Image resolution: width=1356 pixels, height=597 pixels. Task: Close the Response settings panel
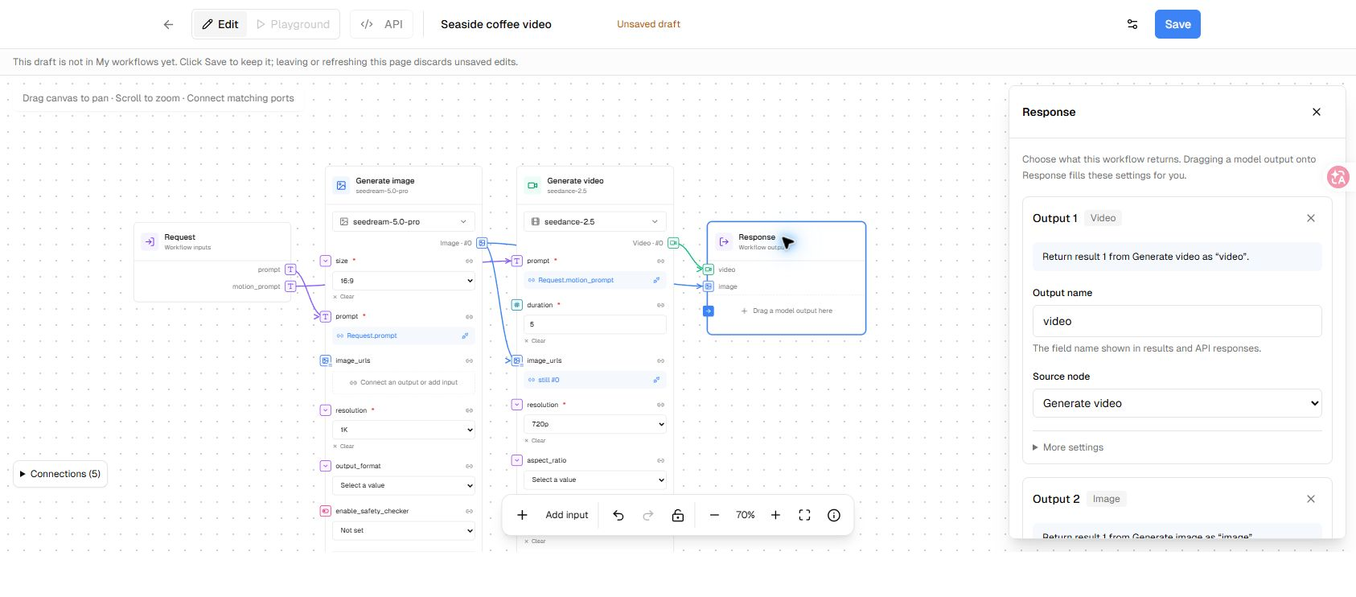pyautogui.click(x=1317, y=112)
